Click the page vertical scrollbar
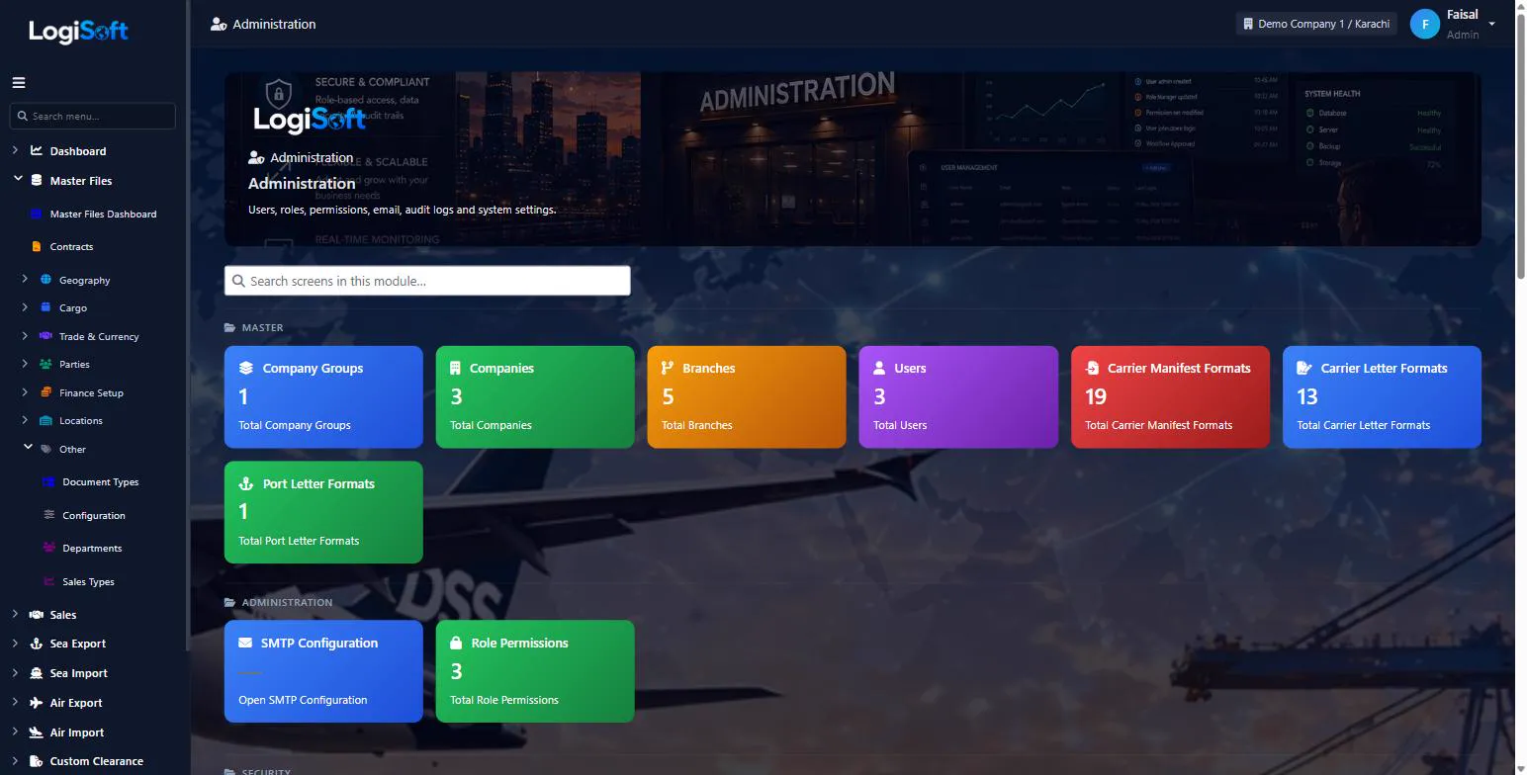 pos(1520,148)
